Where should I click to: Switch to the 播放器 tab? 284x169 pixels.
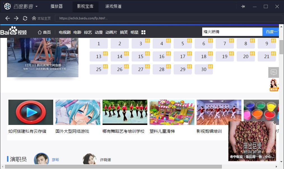(x=57, y=6)
